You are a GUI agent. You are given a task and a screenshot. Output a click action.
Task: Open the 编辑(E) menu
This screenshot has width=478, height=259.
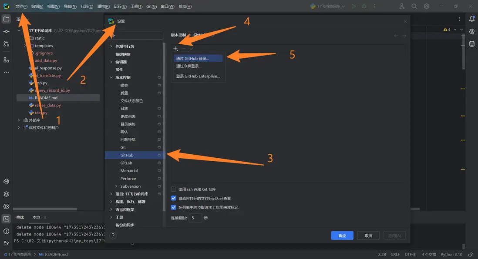point(37,7)
